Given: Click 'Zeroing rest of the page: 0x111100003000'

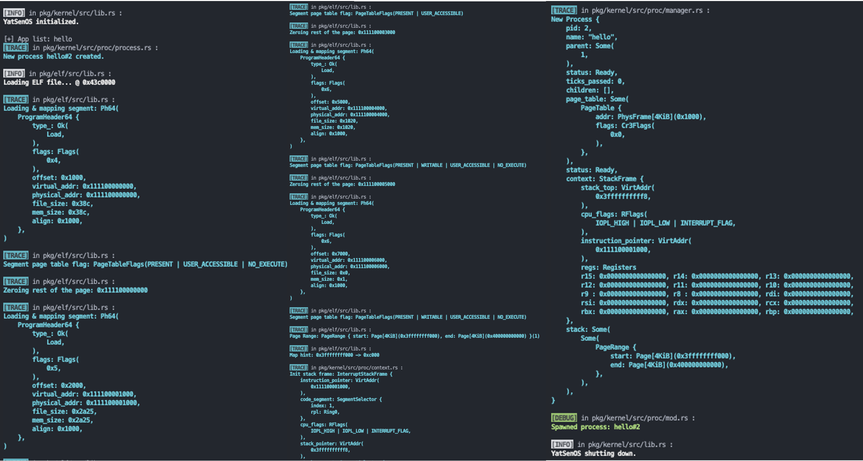Looking at the screenshot, I should coord(342,32).
